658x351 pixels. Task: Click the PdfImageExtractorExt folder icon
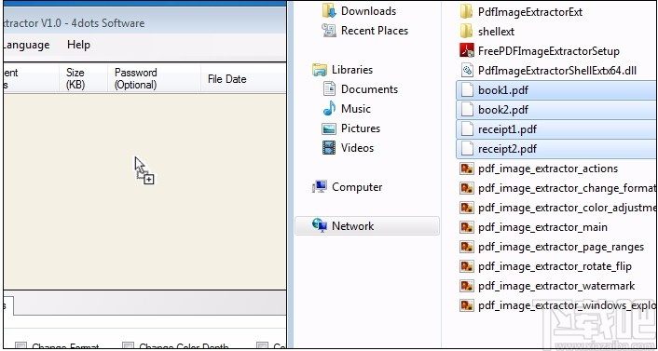pos(467,12)
